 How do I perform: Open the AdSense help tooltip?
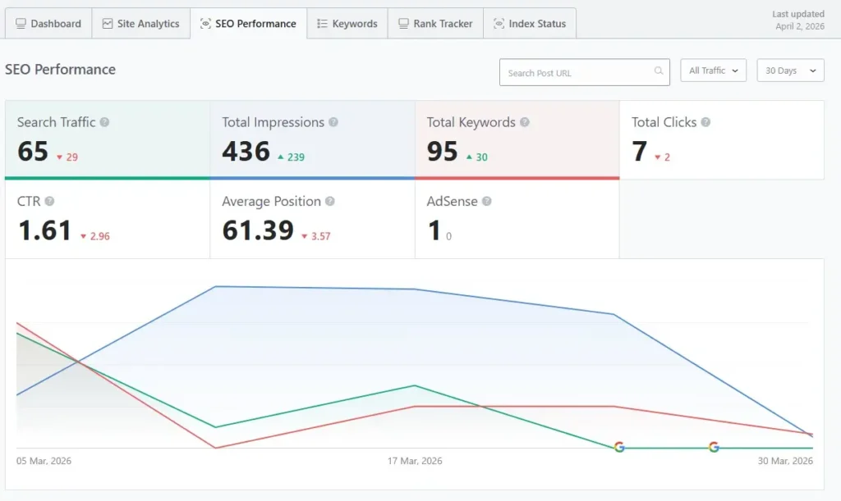point(488,201)
